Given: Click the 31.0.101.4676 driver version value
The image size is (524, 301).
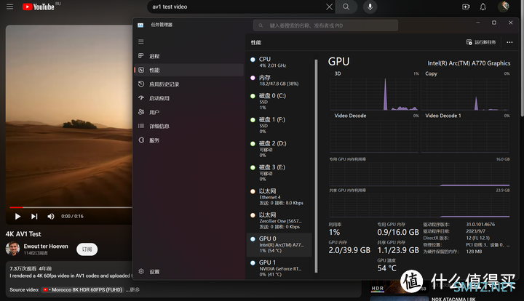Looking at the screenshot, I should (x=480, y=225).
